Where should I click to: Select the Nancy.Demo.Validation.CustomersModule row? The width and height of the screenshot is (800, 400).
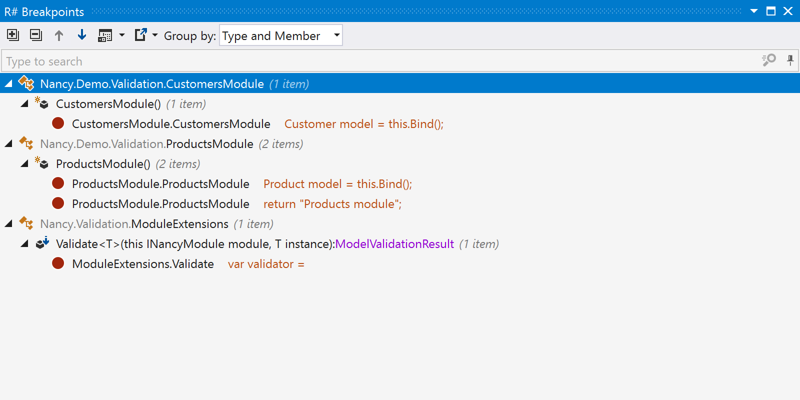point(400,83)
